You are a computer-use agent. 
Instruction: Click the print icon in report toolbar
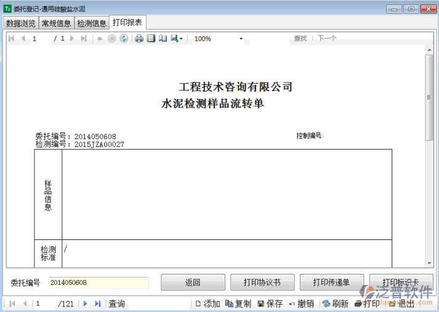click(x=139, y=39)
